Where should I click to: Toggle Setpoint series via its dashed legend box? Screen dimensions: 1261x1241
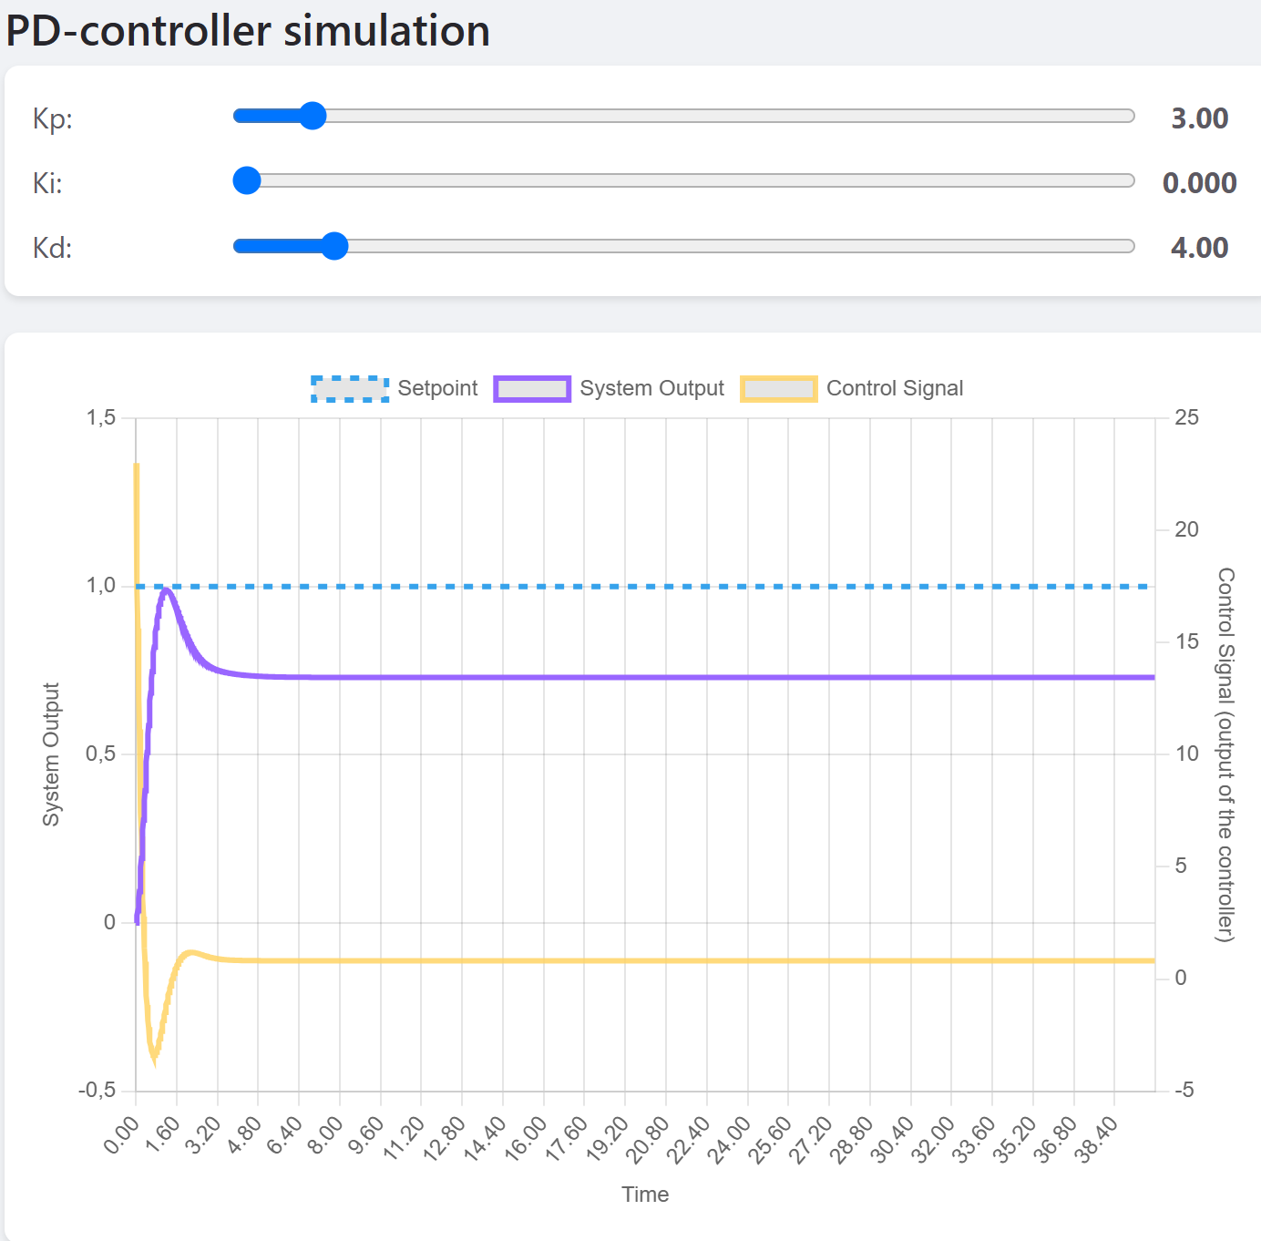pos(350,389)
